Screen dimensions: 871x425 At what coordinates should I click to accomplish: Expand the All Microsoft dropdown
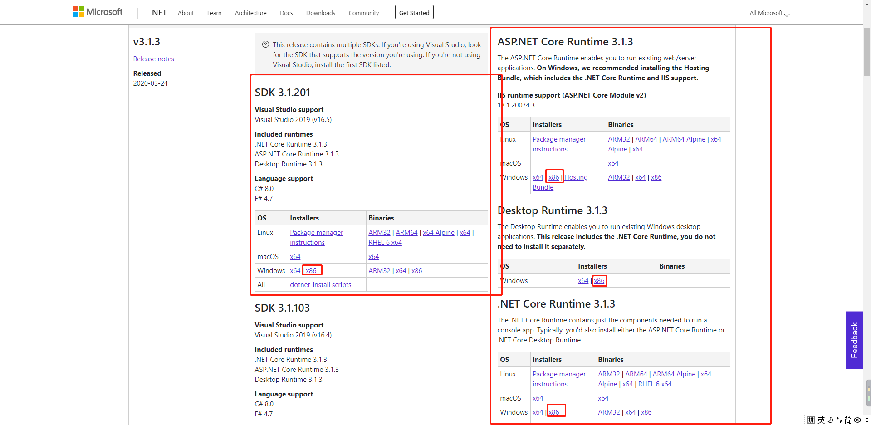pos(769,13)
